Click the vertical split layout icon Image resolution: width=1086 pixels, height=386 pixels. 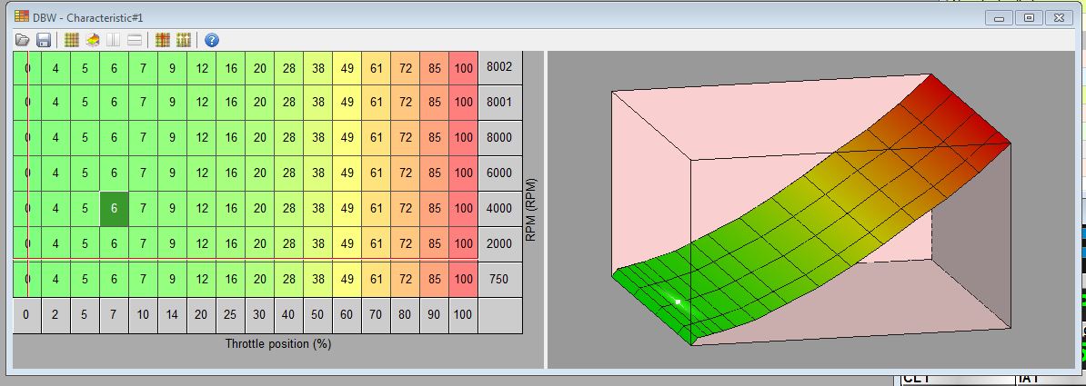tap(114, 40)
